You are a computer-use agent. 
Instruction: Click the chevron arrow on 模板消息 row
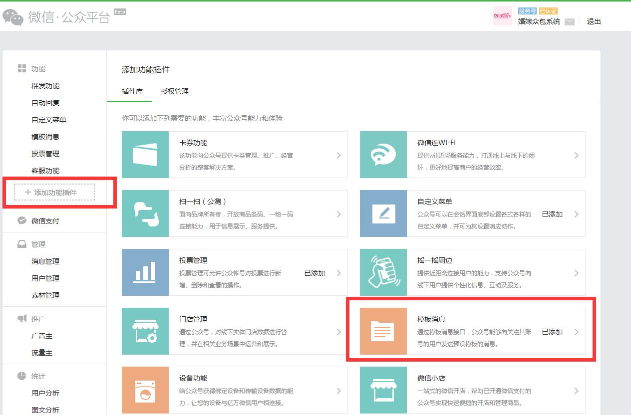click(577, 332)
